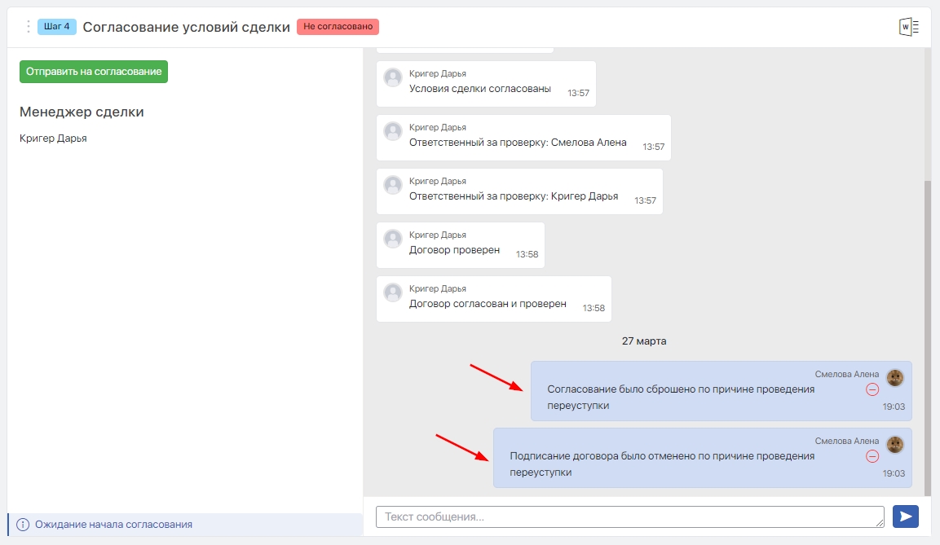Click the info icon beside Ожидание начала согласования
The height and width of the screenshot is (545, 940).
[x=23, y=525]
